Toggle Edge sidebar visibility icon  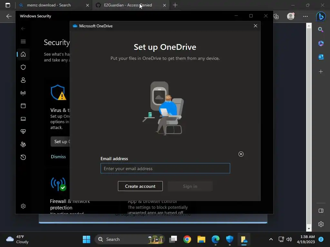pos(321,211)
